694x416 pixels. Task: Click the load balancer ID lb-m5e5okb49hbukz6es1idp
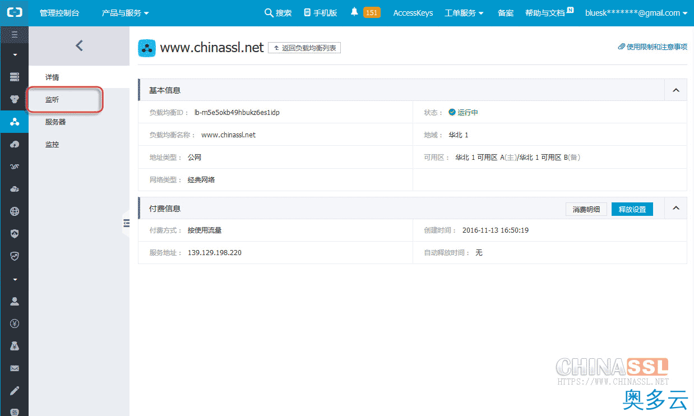click(237, 113)
